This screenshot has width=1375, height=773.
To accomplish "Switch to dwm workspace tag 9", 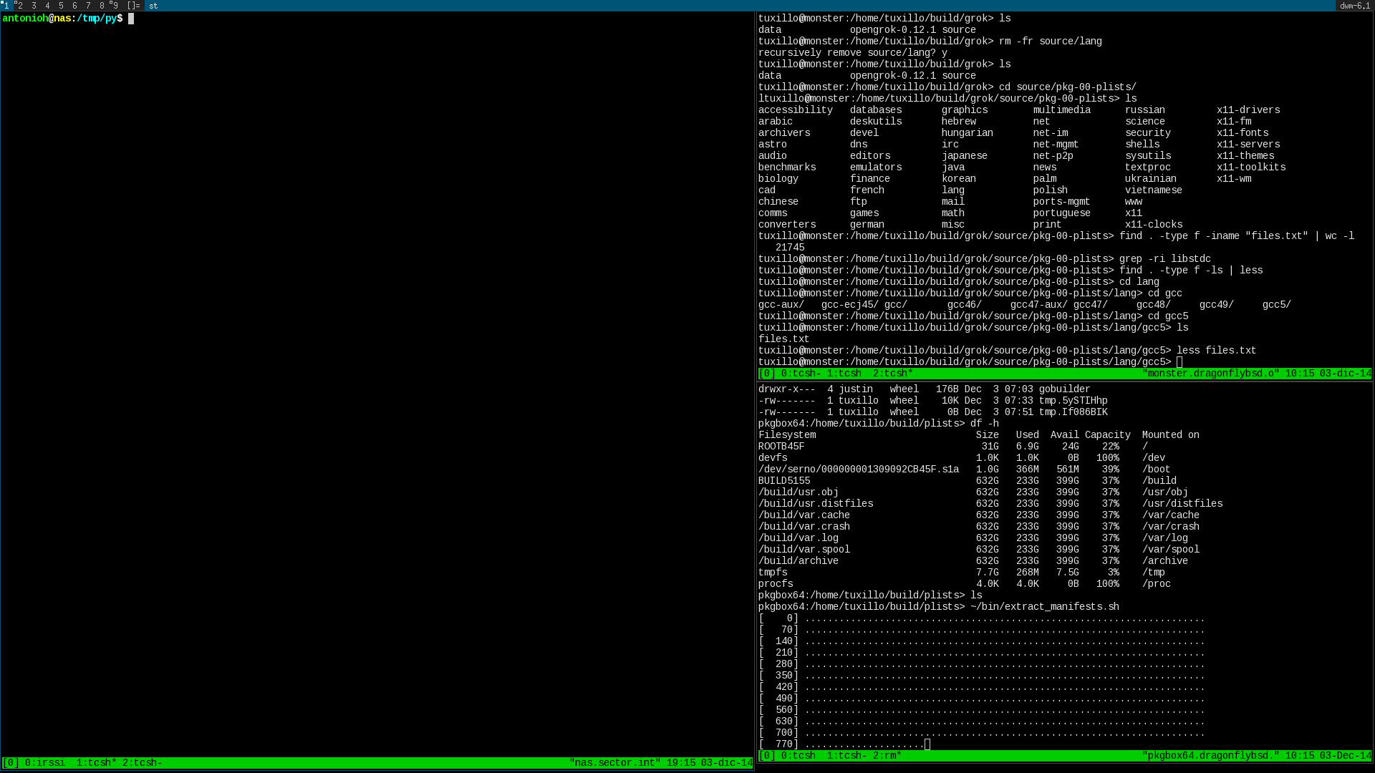I will coord(115,6).
